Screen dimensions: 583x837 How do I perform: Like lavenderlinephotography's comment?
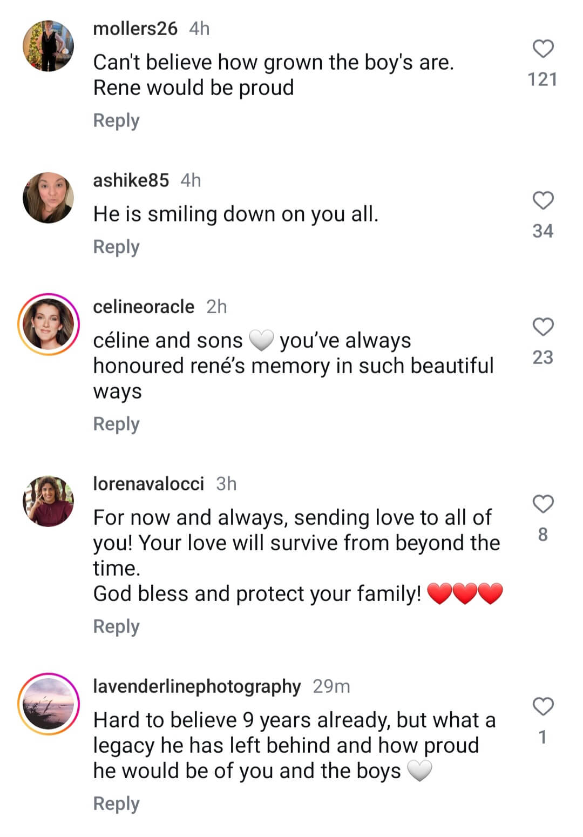(543, 707)
